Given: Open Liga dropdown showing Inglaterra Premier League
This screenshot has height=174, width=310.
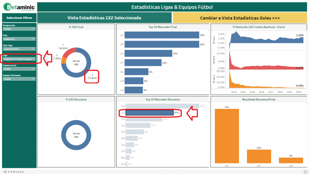Looking at the screenshot, I should (x=19, y=59).
